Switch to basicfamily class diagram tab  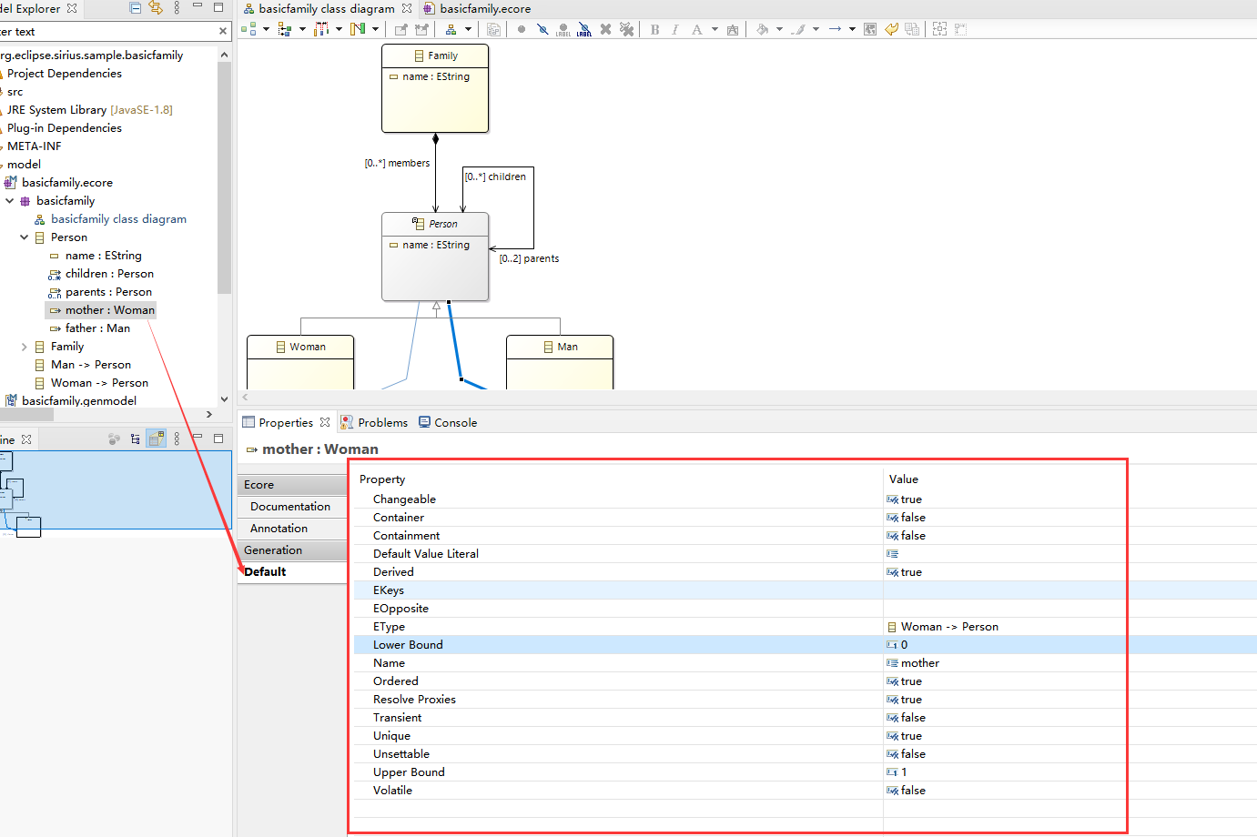327,8
